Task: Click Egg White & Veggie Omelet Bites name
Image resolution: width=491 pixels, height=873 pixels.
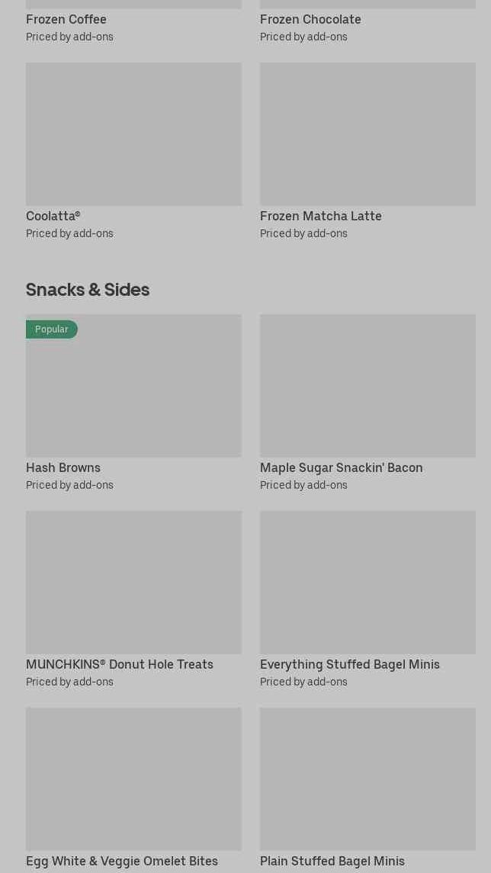Action: pos(122,861)
